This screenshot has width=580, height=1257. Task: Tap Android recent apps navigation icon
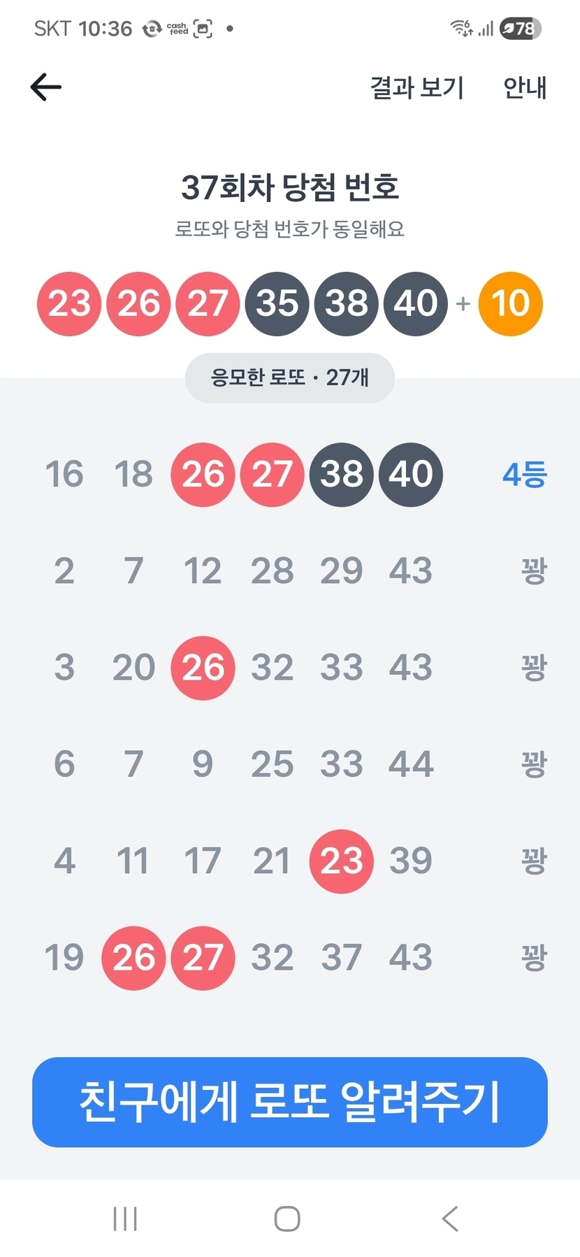pyautogui.click(x=125, y=1219)
